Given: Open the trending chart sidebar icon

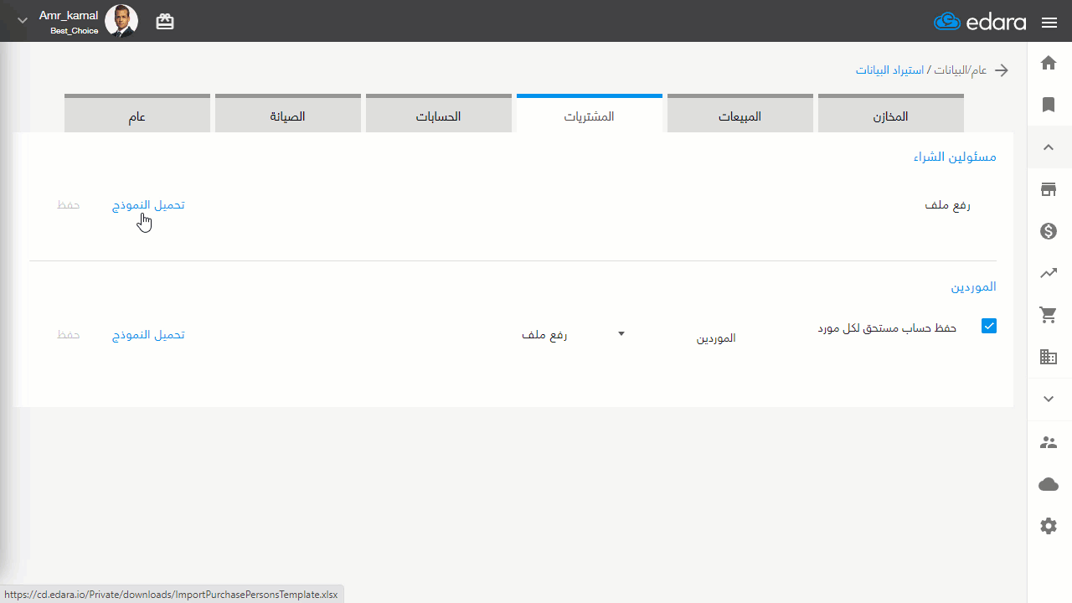Looking at the screenshot, I should pyautogui.click(x=1049, y=273).
